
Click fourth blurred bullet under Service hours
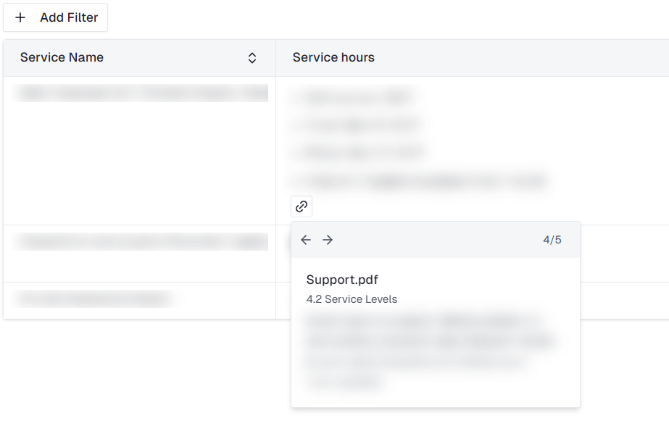coord(420,180)
